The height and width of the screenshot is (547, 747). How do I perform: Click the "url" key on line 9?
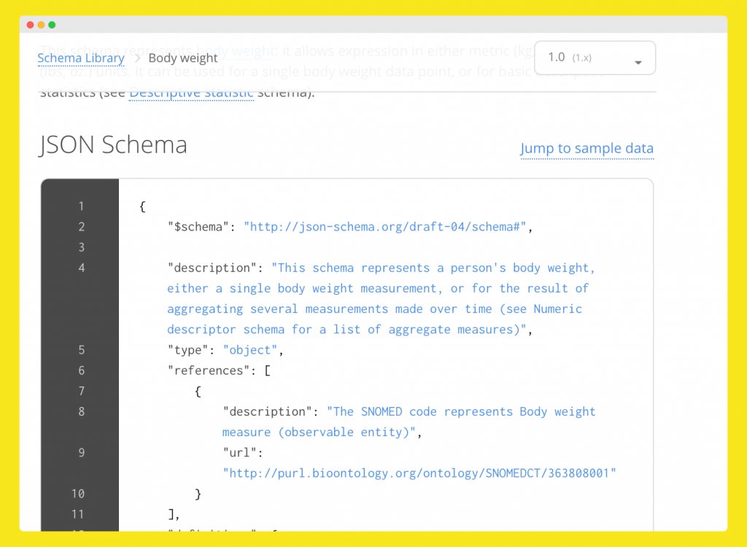(239, 453)
